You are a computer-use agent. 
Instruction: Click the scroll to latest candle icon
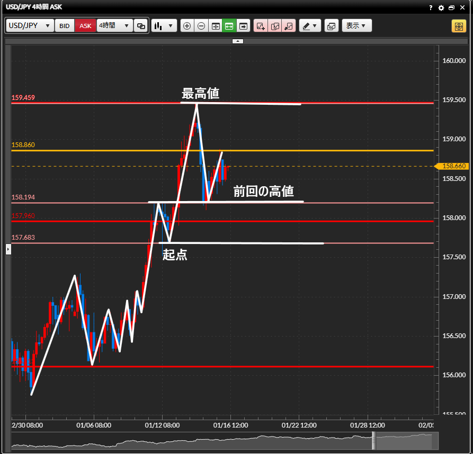[243, 26]
